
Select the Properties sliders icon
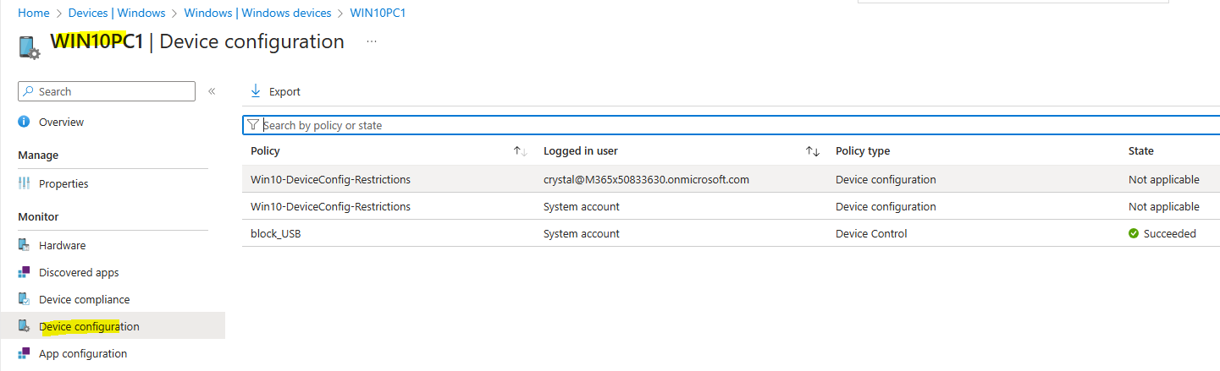[x=24, y=183]
